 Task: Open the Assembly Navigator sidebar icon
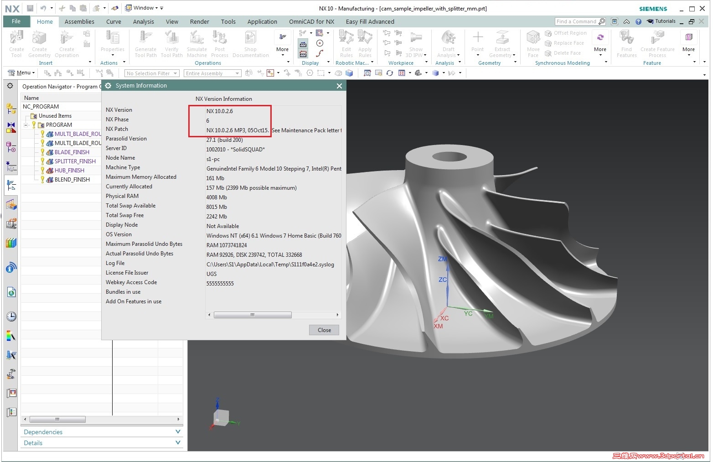click(11, 109)
